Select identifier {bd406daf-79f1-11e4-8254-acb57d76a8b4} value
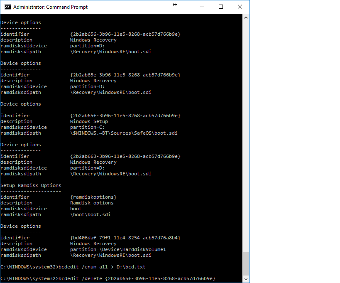340x283 pixels. (x=125, y=238)
